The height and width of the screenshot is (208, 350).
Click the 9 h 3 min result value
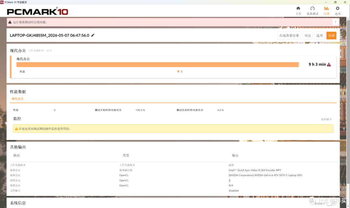coord(317,65)
